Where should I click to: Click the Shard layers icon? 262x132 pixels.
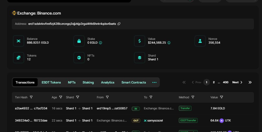[140, 58]
